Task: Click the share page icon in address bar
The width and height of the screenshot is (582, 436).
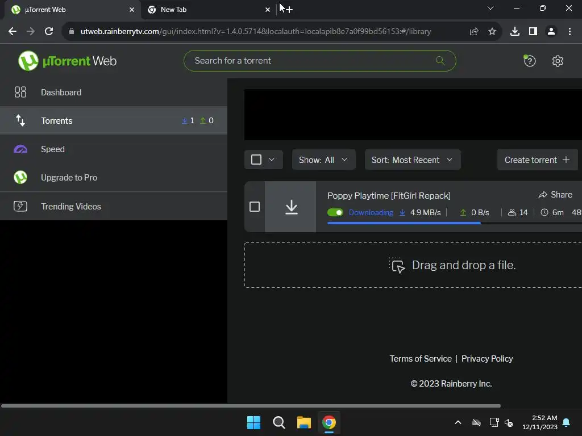Action: pos(474,32)
